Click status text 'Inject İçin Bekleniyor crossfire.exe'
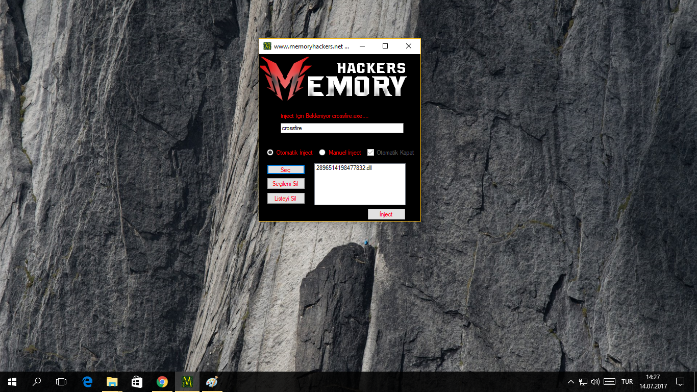The image size is (697, 392). click(x=325, y=116)
